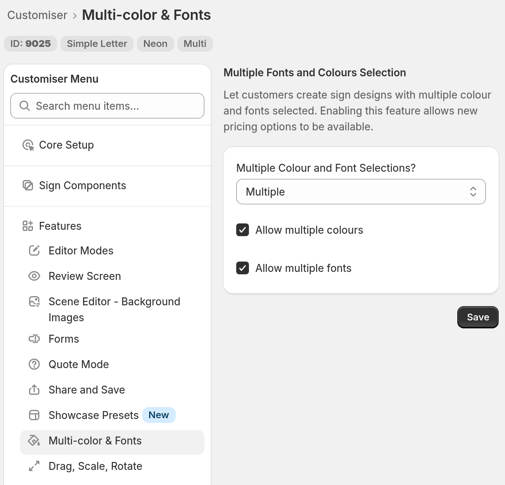Click the Features grid-plus icon
Screen dimensions: 505x485
(28, 226)
